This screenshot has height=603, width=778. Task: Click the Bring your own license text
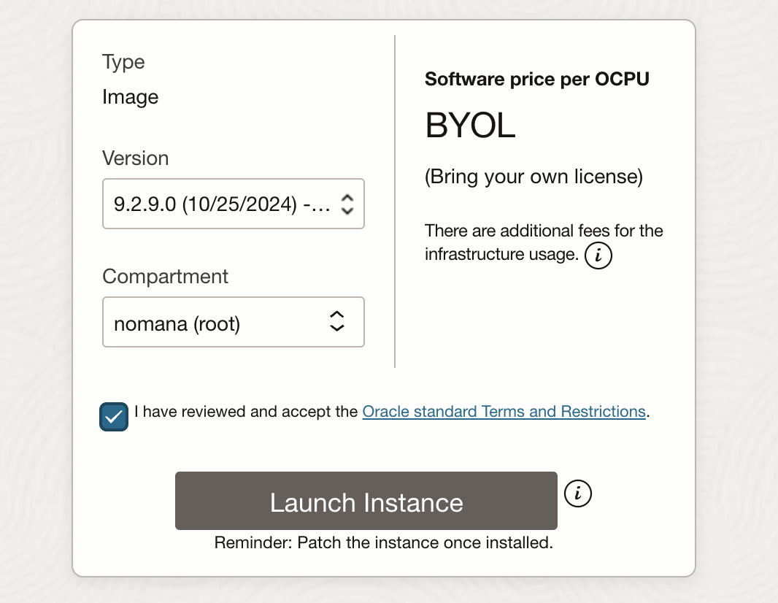point(534,177)
